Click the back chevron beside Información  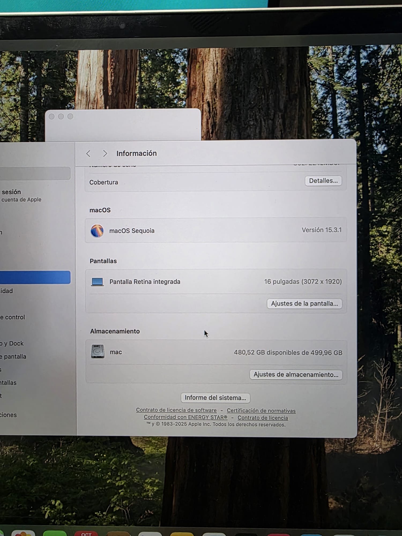[88, 154]
